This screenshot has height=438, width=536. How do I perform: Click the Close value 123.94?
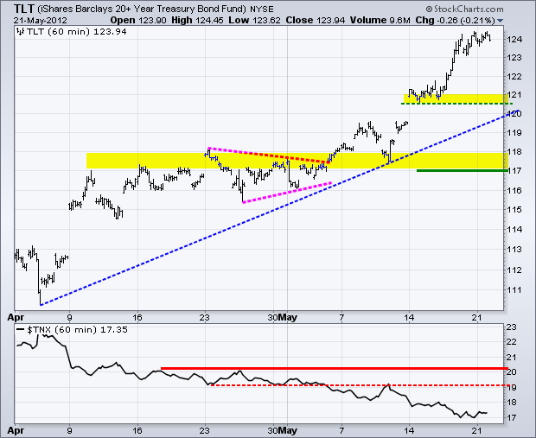(x=330, y=21)
